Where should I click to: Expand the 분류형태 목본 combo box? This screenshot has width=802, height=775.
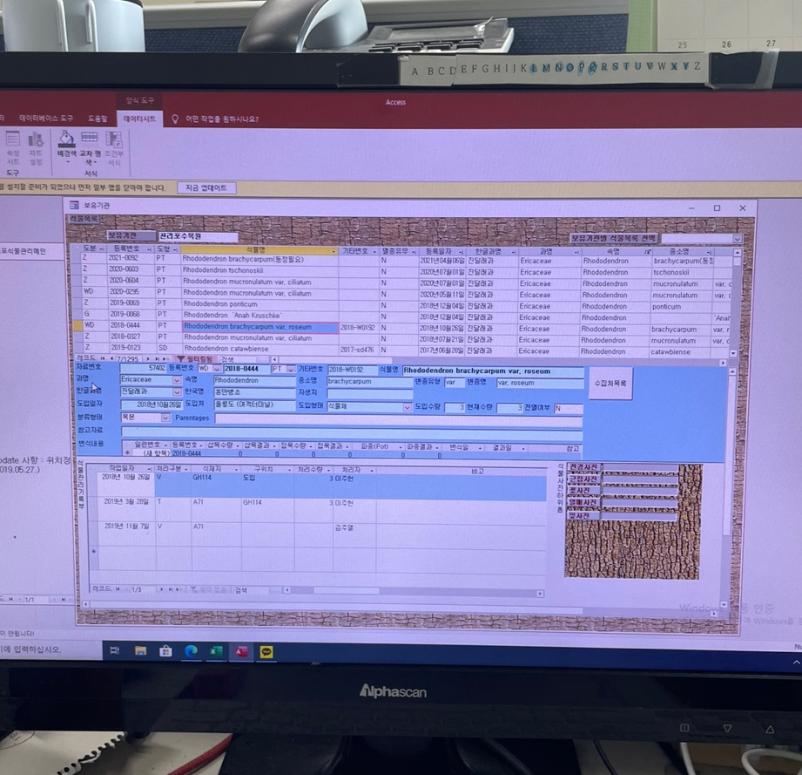pos(165,418)
